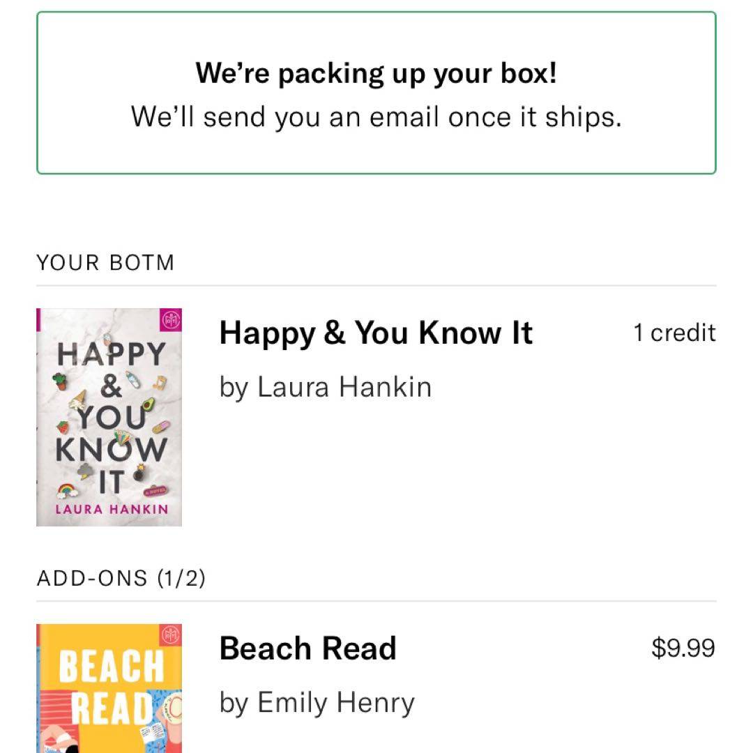Viewport: 753px width, 753px height.
Task: Tap the ice cream cone pin on the cover
Action: click(x=77, y=399)
